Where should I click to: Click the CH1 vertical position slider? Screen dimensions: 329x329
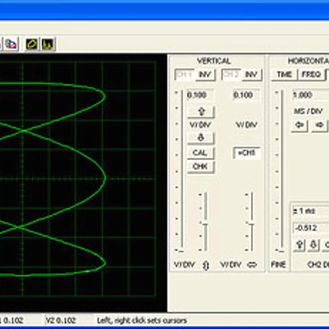coord(205,222)
